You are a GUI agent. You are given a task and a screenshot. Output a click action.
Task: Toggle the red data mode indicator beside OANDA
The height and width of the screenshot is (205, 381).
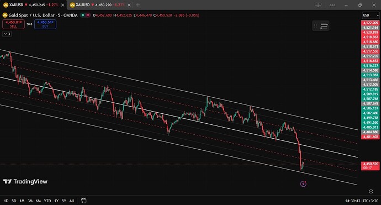tap(88, 15)
